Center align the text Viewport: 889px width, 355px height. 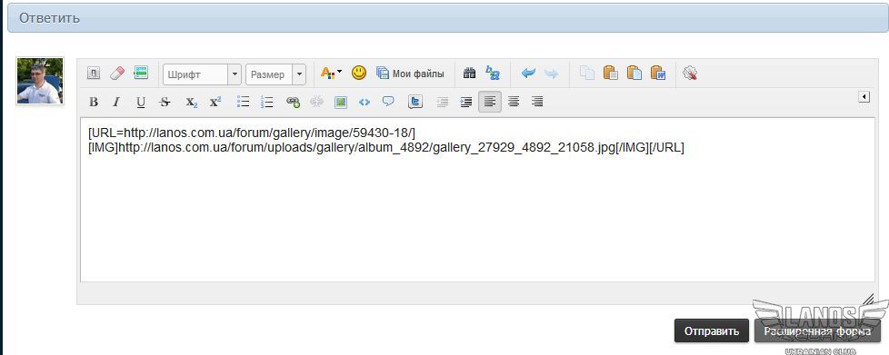[514, 103]
